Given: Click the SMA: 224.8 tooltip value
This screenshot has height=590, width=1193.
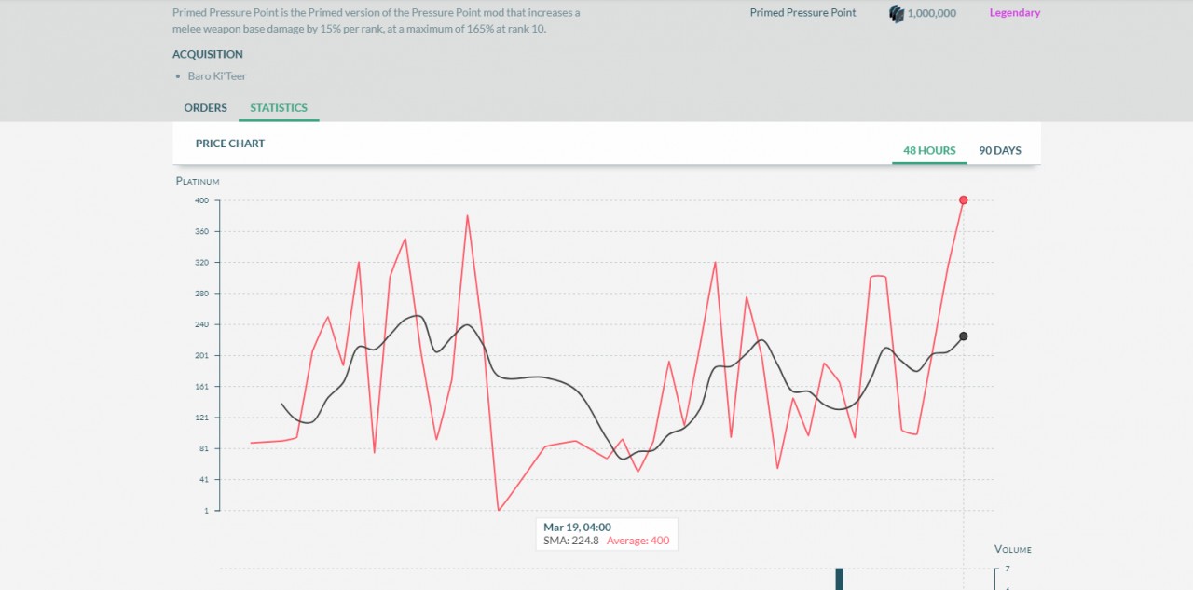Looking at the screenshot, I should pyautogui.click(x=571, y=541).
